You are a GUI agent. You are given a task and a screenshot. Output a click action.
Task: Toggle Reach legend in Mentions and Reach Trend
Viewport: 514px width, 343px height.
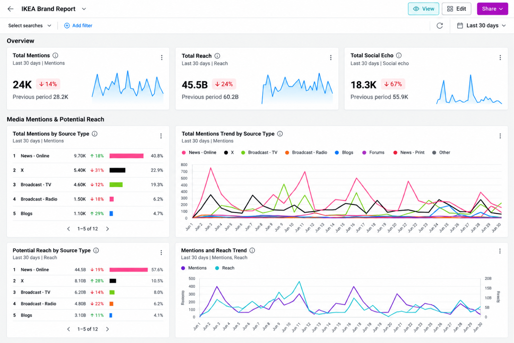click(x=225, y=268)
